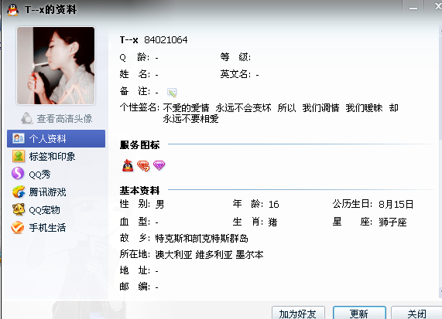
Task: Click the 英文名 label
Action: pyautogui.click(x=235, y=74)
